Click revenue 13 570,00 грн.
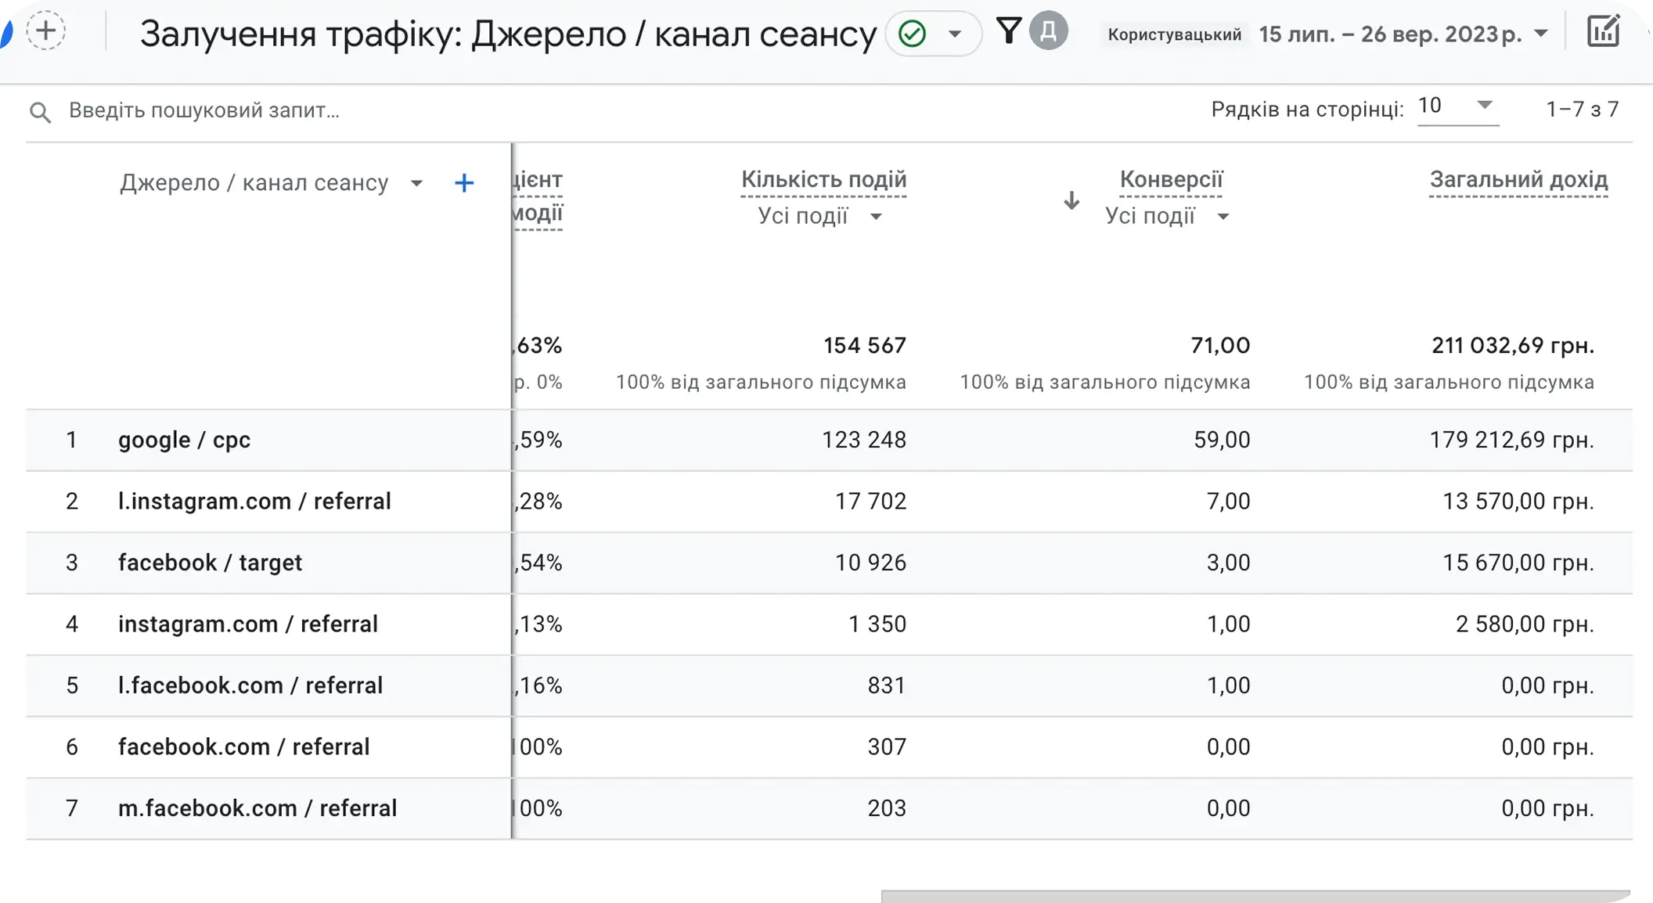This screenshot has width=1653, height=903. (x=1518, y=502)
